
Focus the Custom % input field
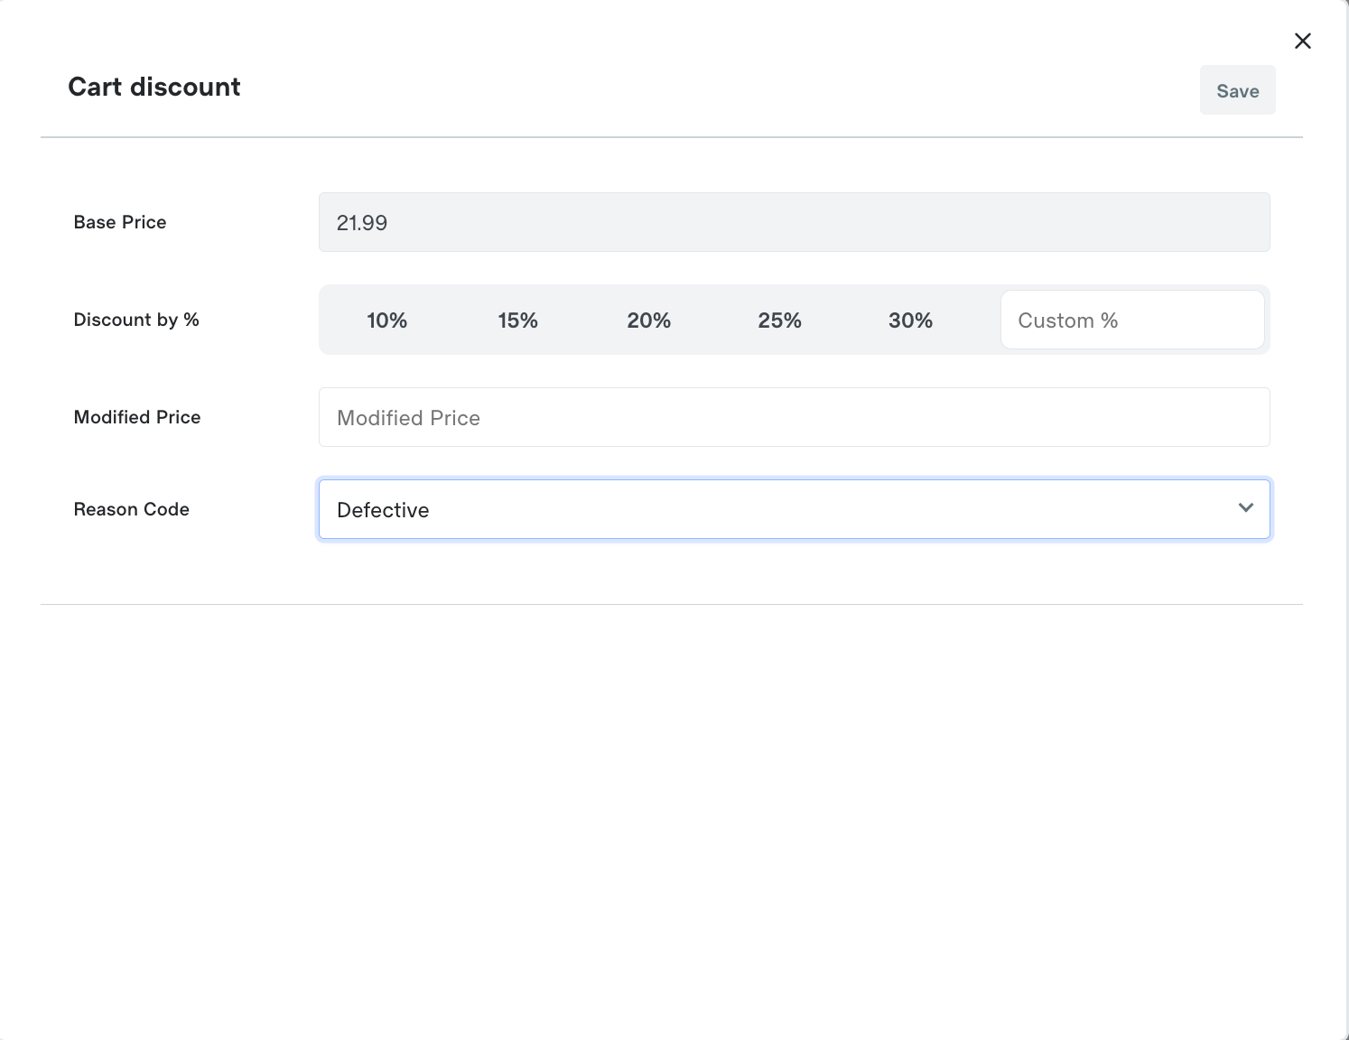pyautogui.click(x=1131, y=320)
